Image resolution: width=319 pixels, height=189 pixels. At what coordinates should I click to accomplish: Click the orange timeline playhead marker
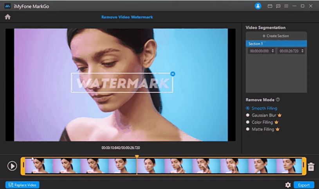pyautogui.click(x=137, y=157)
